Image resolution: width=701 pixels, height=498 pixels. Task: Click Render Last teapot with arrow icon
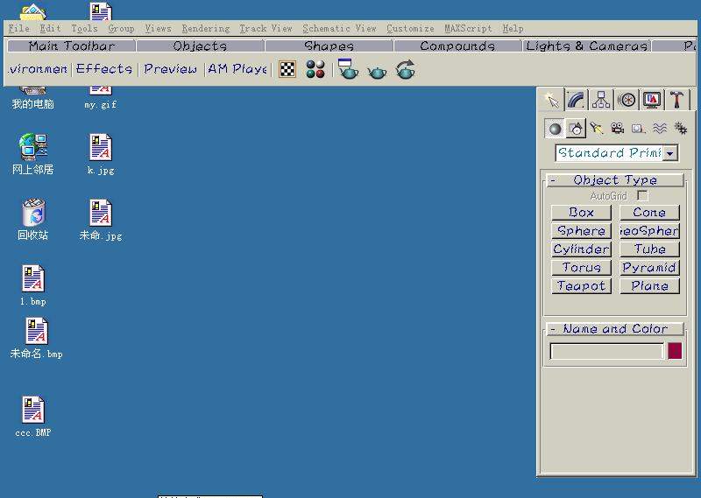point(405,70)
